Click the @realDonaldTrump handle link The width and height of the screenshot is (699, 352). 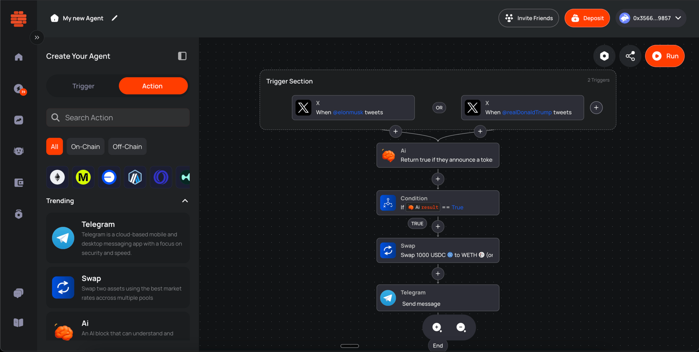coord(527,112)
